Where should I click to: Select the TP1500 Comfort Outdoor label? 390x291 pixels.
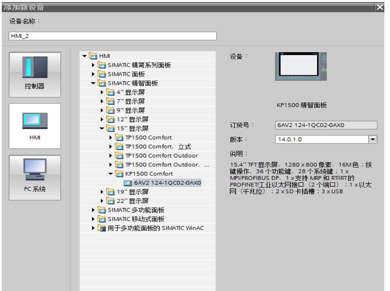point(161,156)
